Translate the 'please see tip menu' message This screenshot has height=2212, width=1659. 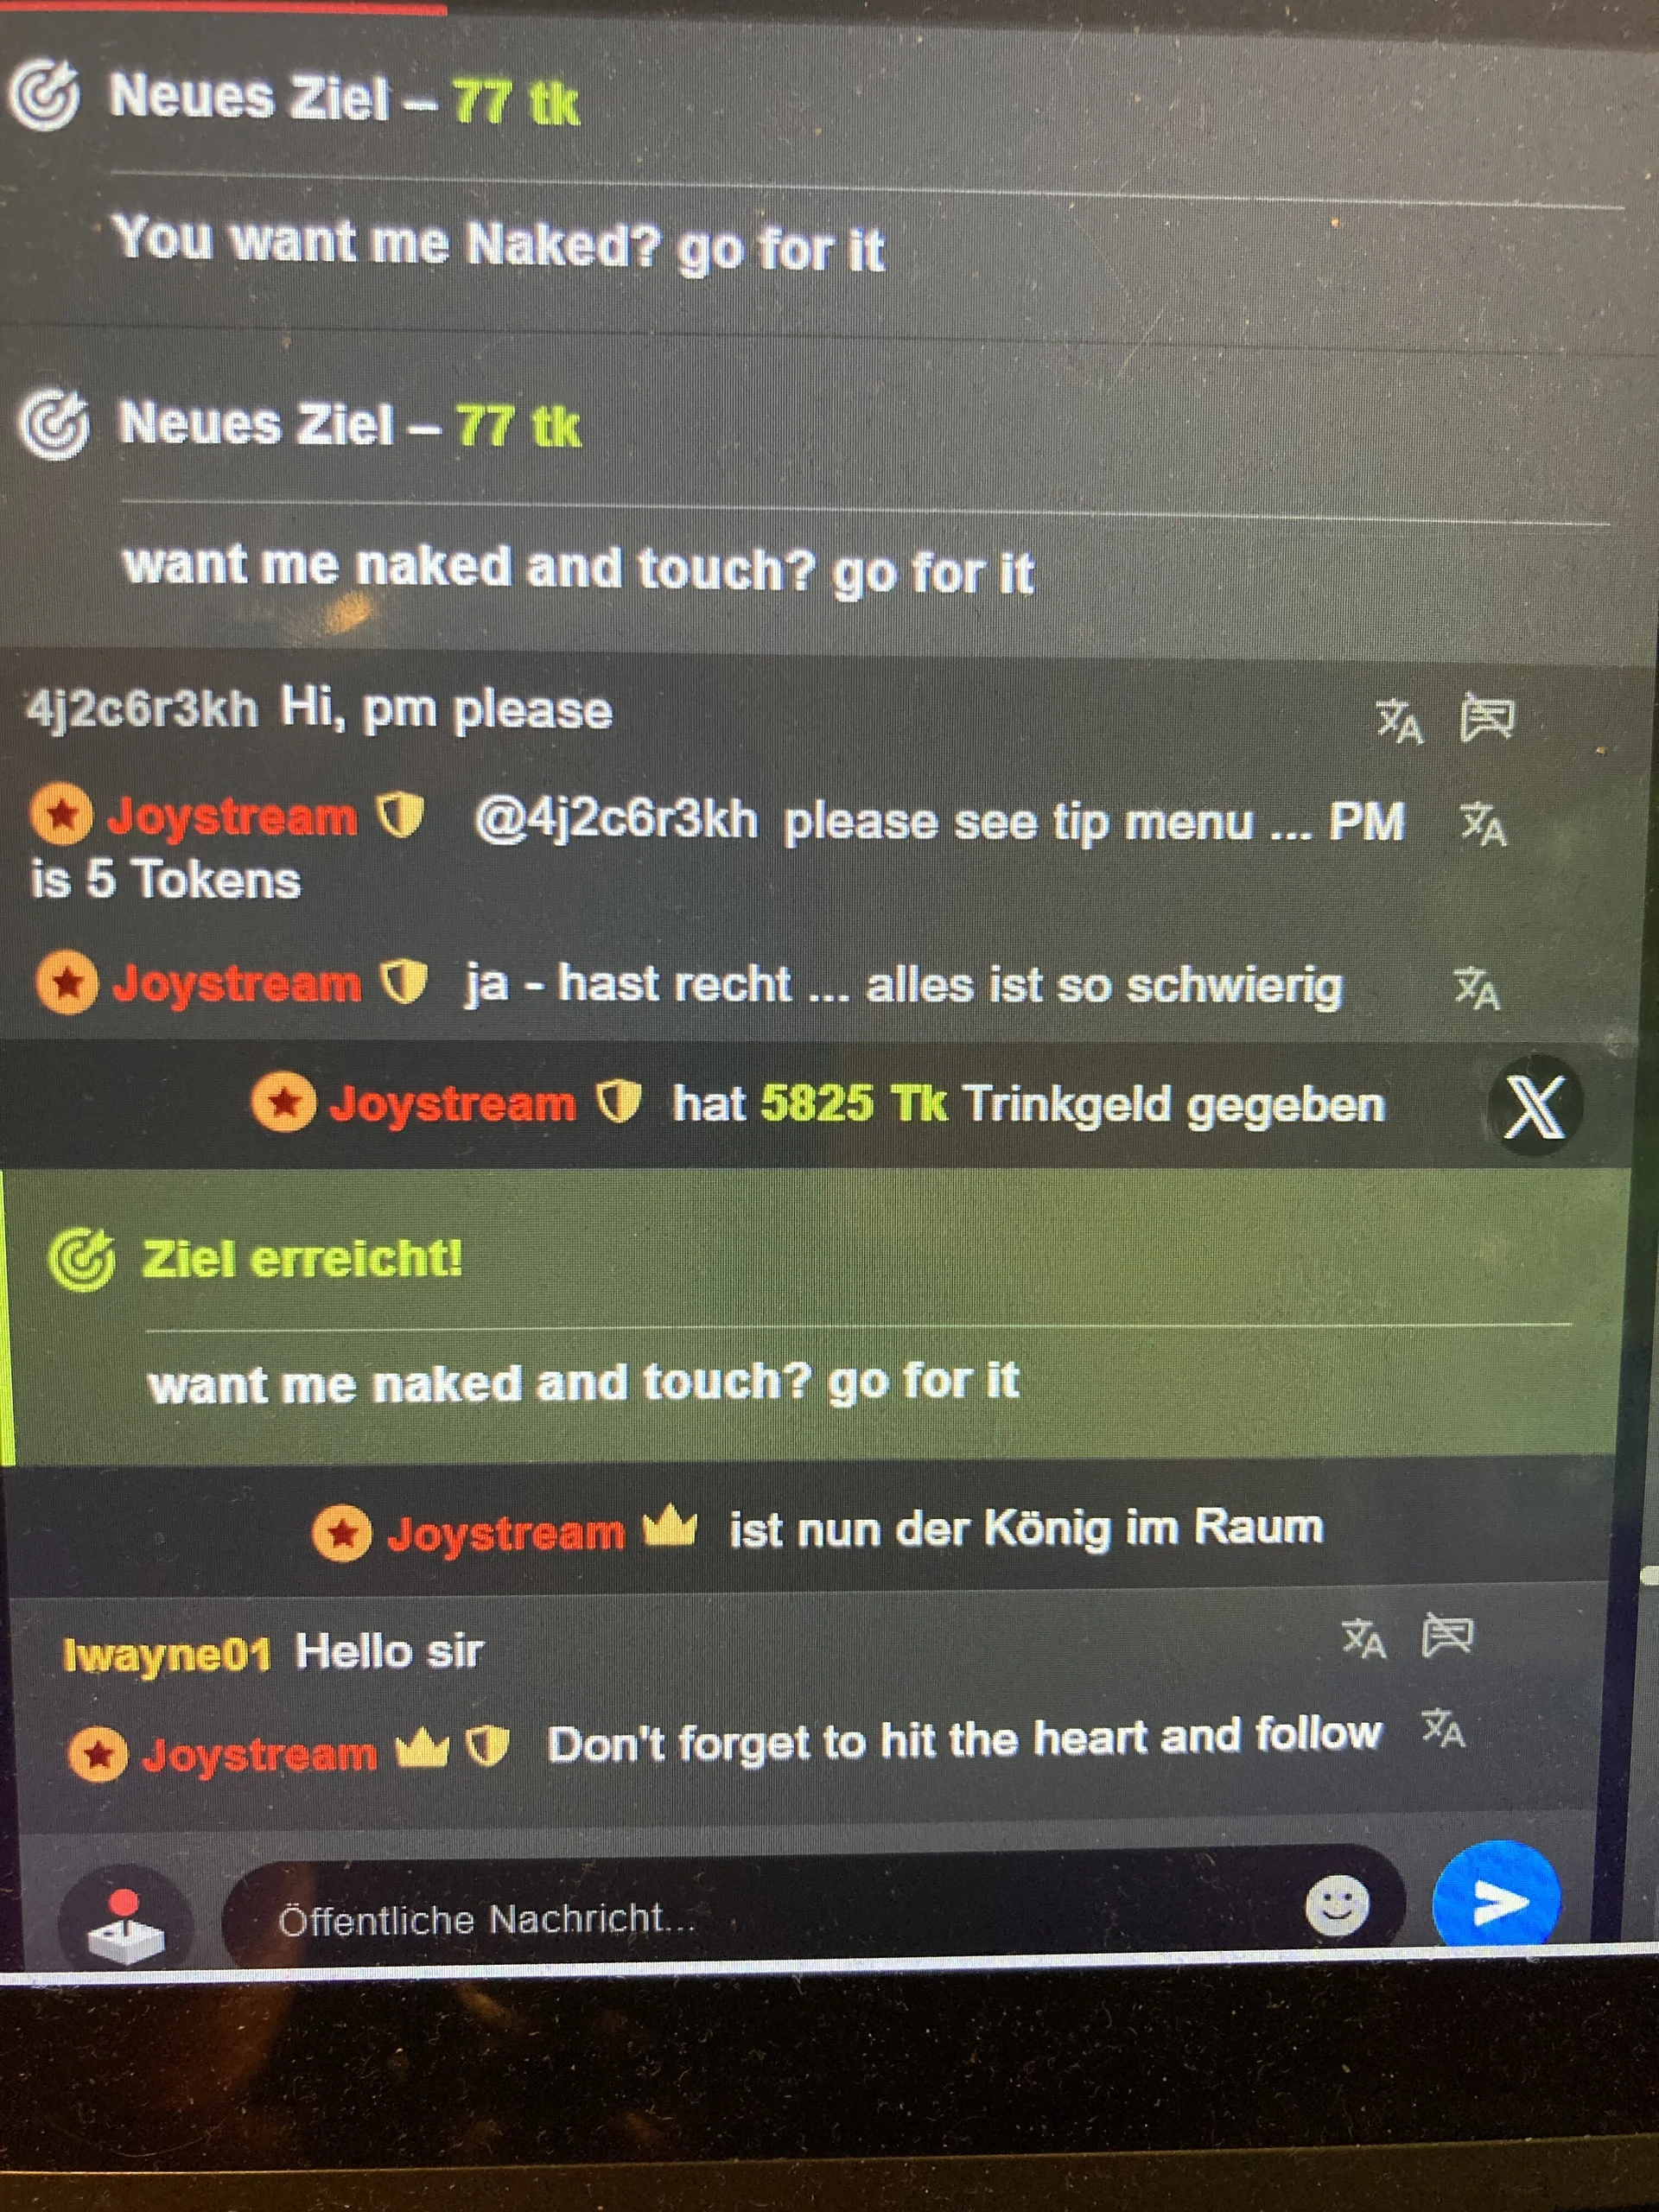point(1484,826)
